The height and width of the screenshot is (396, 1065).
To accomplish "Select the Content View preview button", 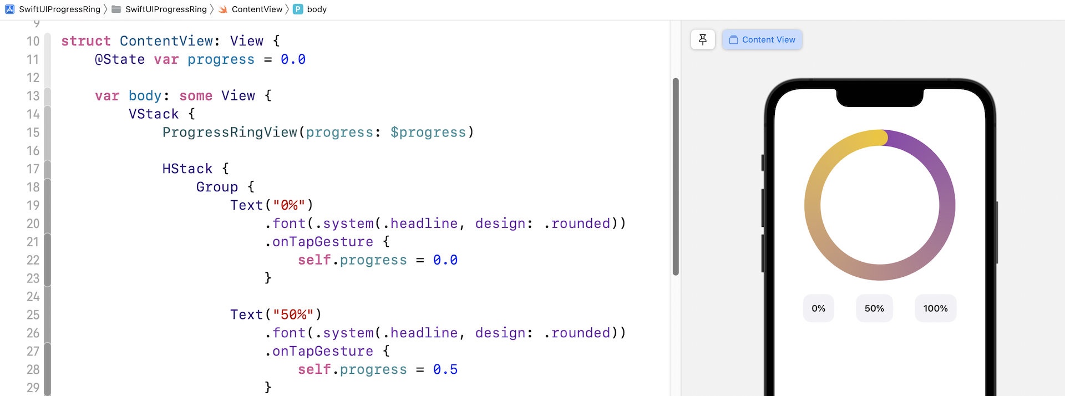I will 762,39.
